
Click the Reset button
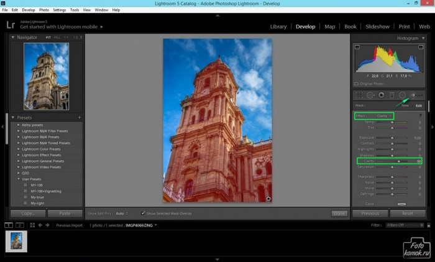pyautogui.click(x=408, y=213)
